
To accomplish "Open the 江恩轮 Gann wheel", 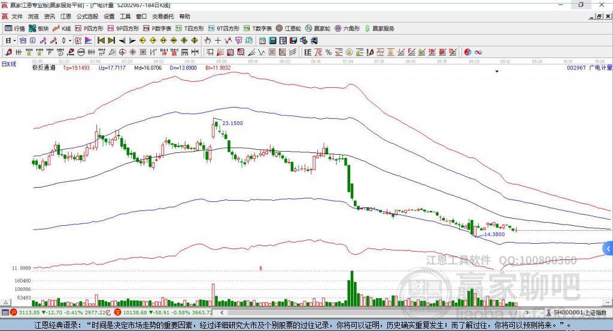I will (x=289, y=29).
